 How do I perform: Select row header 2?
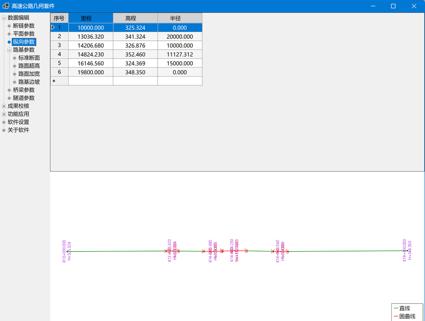[x=59, y=37]
